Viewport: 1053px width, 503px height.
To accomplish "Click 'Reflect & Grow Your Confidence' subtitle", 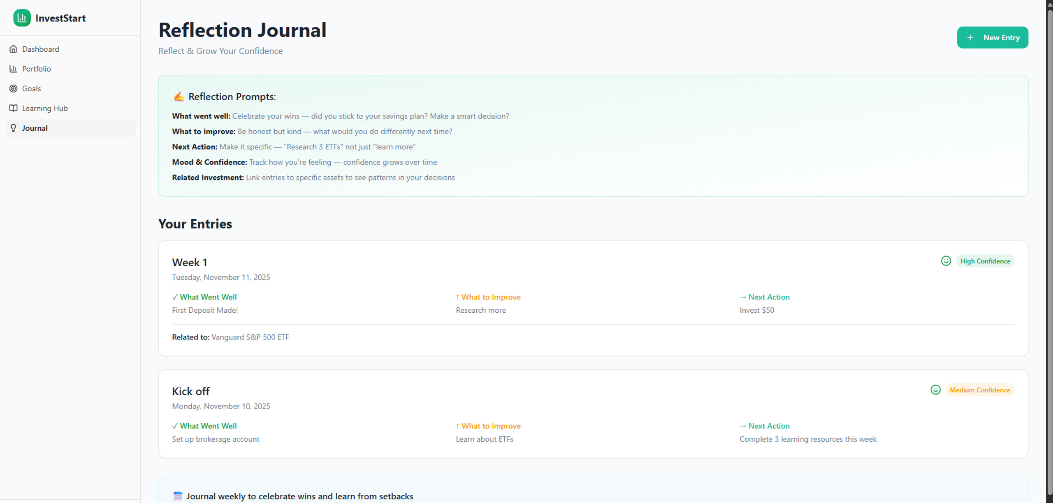I will pyautogui.click(x=220, y=51).
